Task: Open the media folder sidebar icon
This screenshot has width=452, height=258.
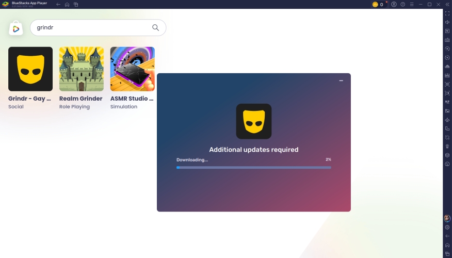Action: click(447, 111)
